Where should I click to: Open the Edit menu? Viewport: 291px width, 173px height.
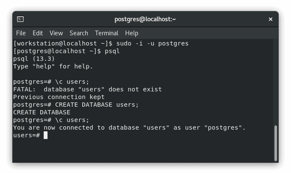tap(38, 33)
